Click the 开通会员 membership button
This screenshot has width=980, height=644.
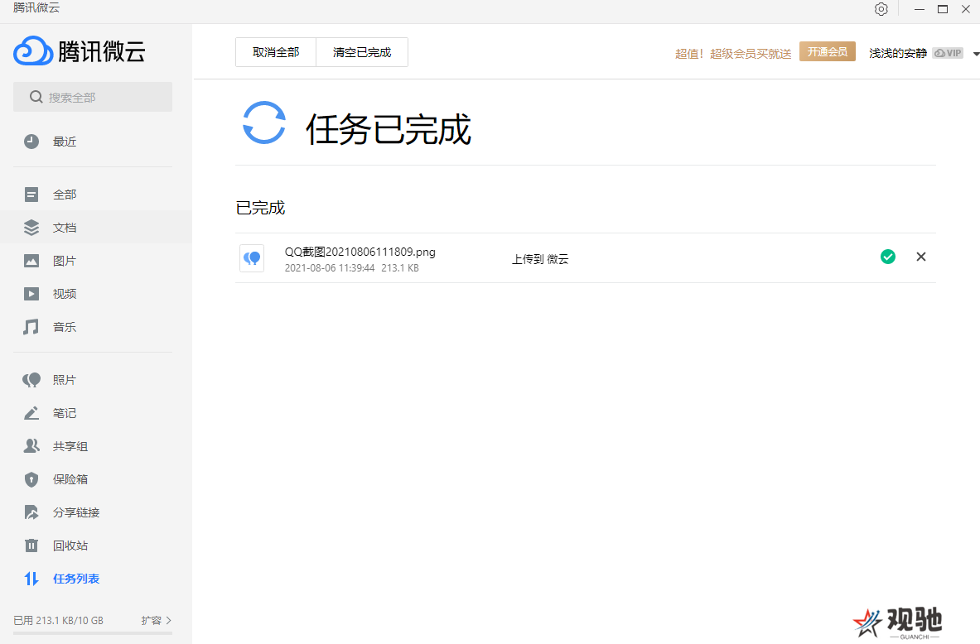(x=827, y=52)
